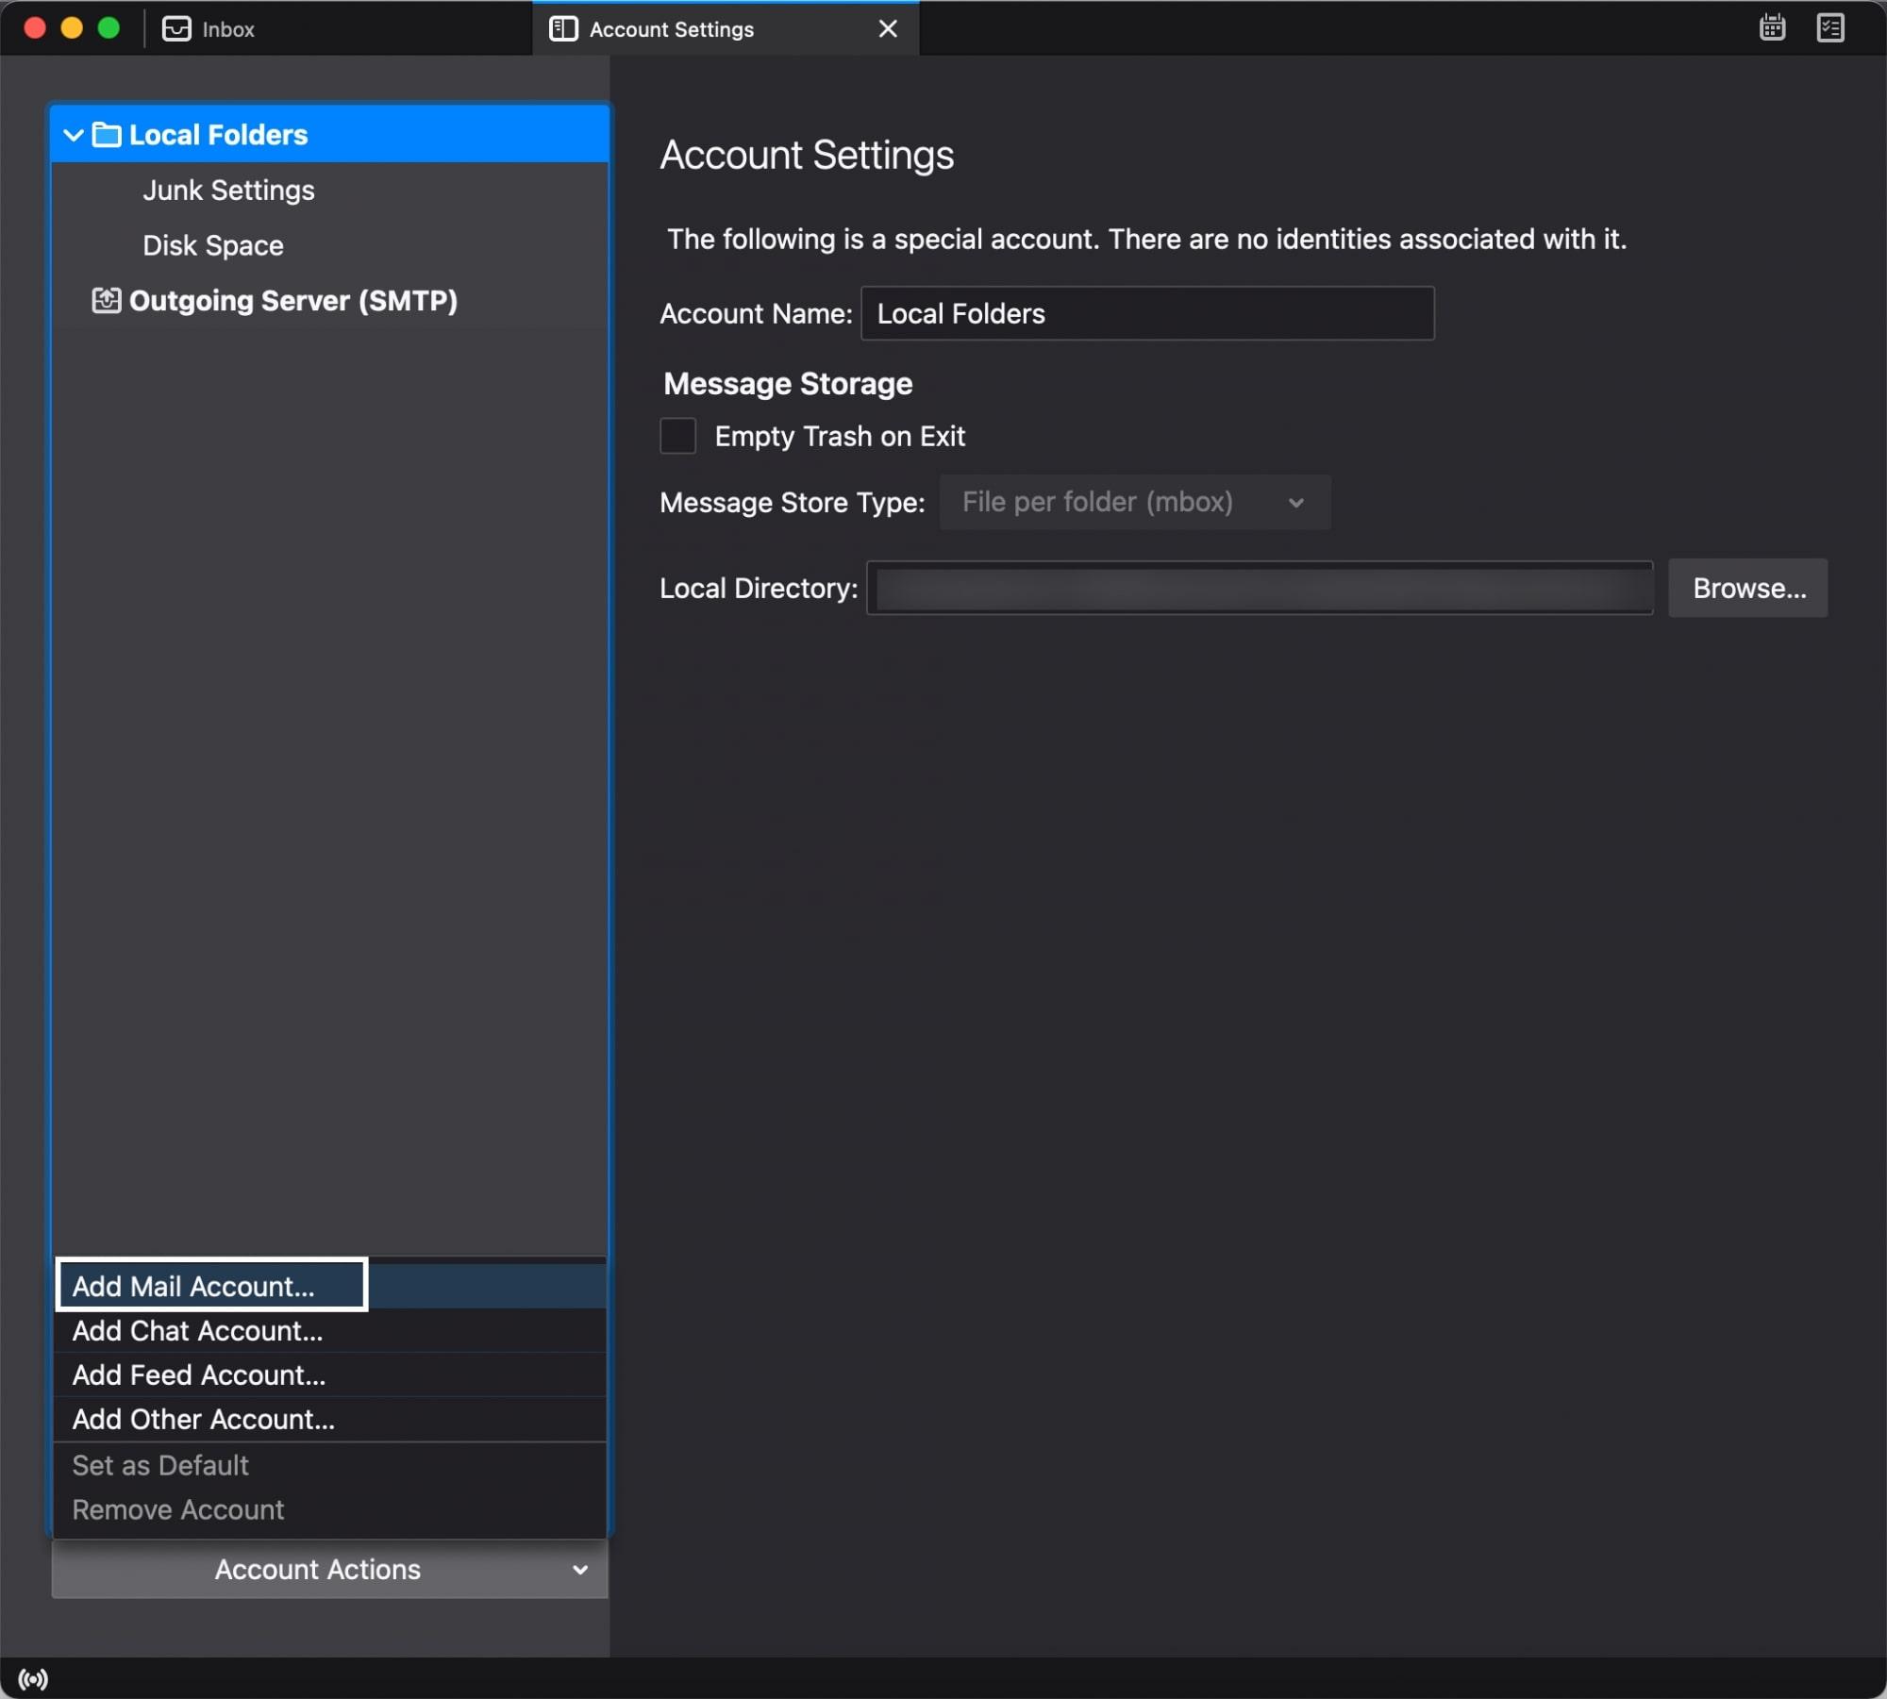This screenshot has width=1887, height=1699.
Task: Enable Empty Trash on Exit checkbox
Action: [x=677, y=436]
